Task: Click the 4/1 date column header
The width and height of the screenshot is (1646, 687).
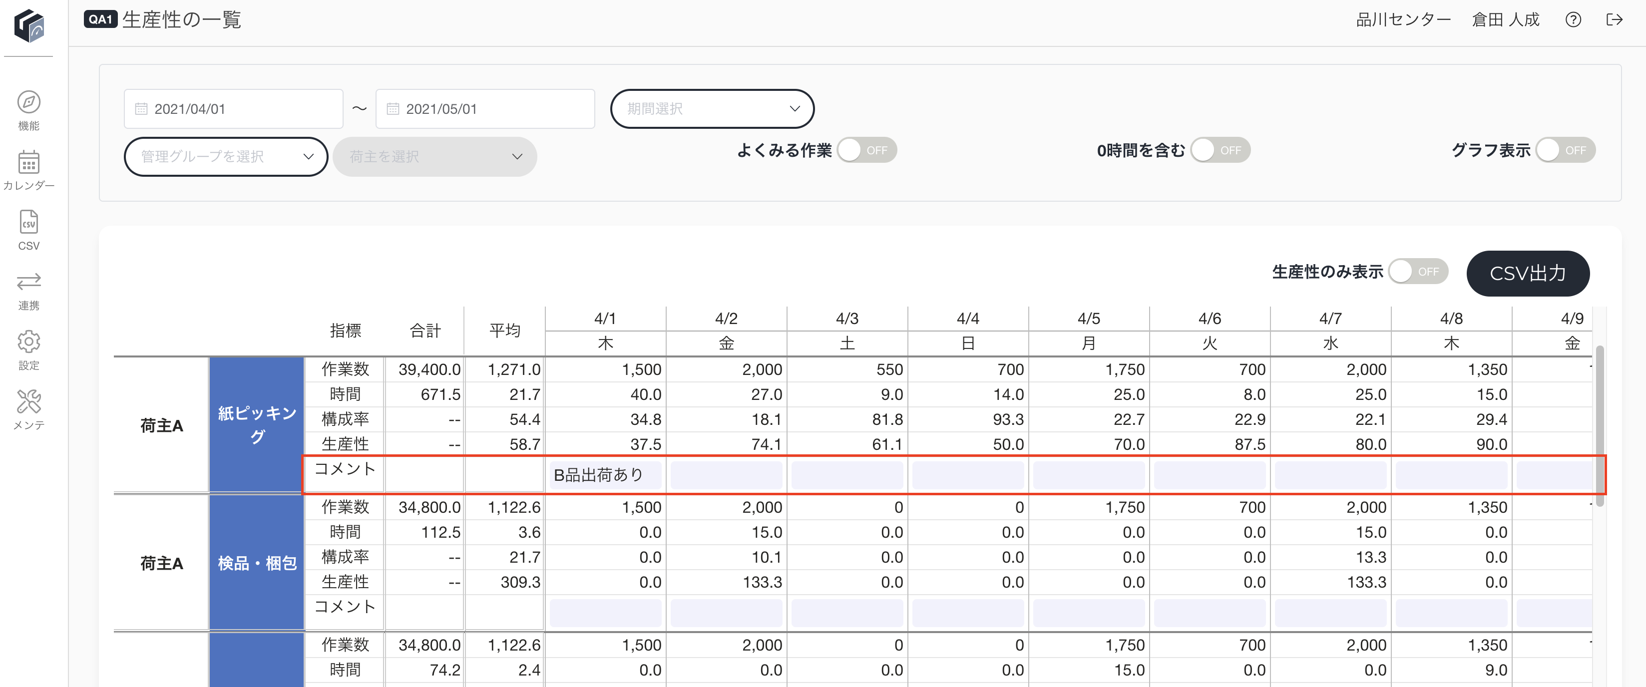Action: pos(605,318)
